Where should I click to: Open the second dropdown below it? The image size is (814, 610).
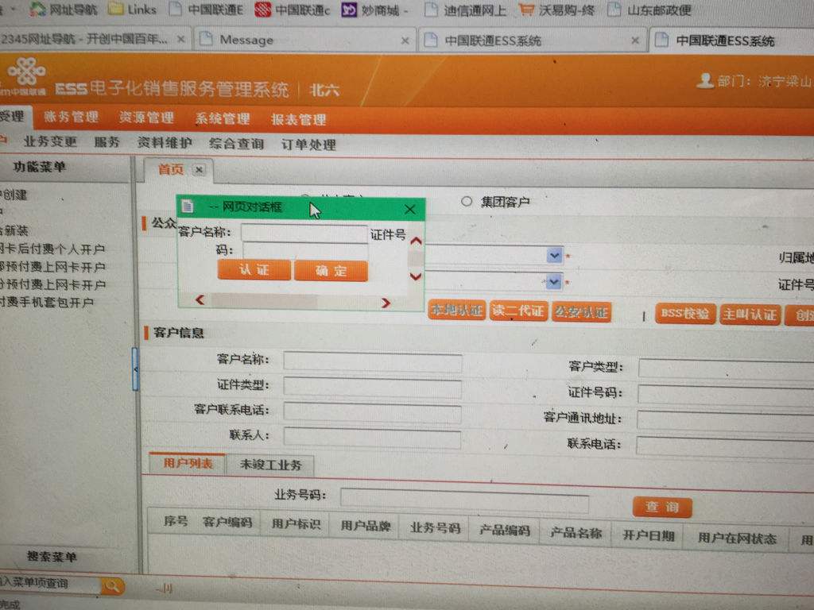tap(553, 282)
